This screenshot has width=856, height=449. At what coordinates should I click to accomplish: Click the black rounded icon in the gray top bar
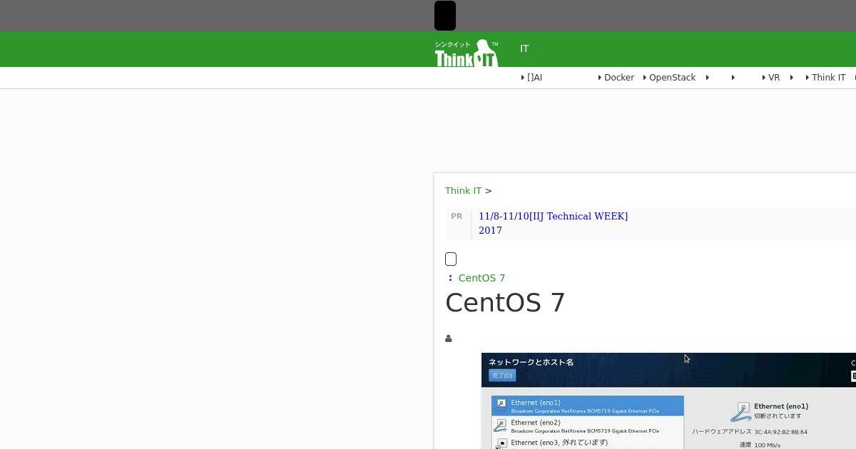(445, 16)
